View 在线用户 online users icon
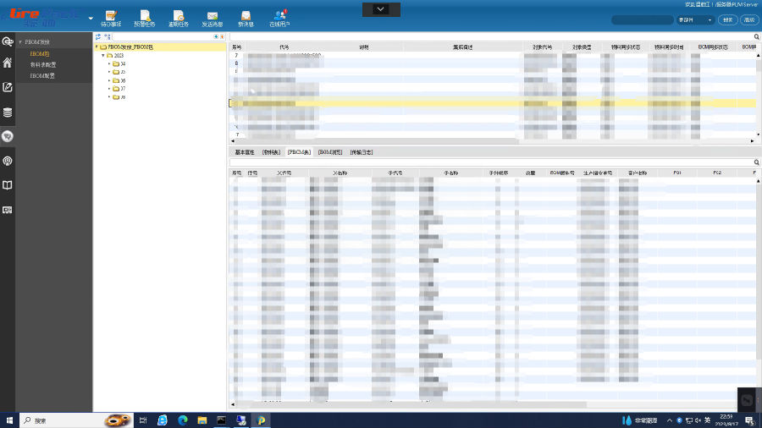 pyautogui.click(x=279, y=18)
